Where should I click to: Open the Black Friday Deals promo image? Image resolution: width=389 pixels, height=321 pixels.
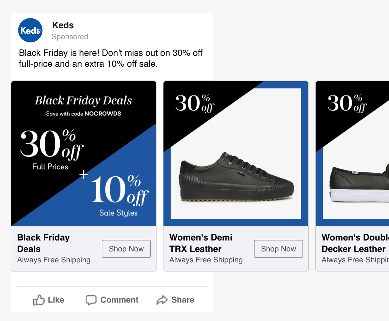pos(84,153)
